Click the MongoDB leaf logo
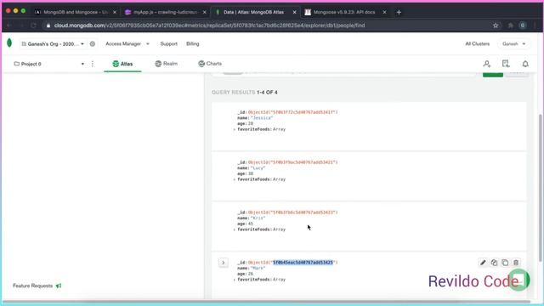544x306 pixels. 9,43
